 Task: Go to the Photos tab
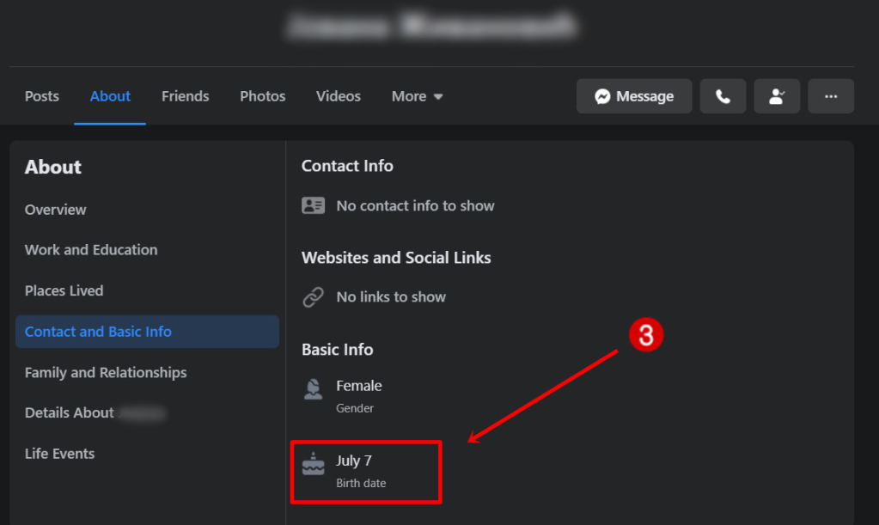point(262,96)
